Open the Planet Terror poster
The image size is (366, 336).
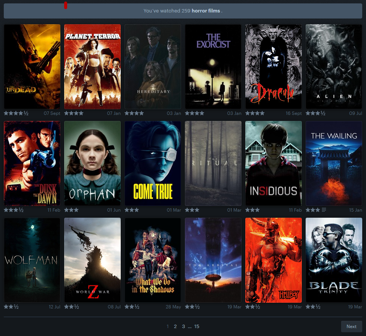(92, 67)
